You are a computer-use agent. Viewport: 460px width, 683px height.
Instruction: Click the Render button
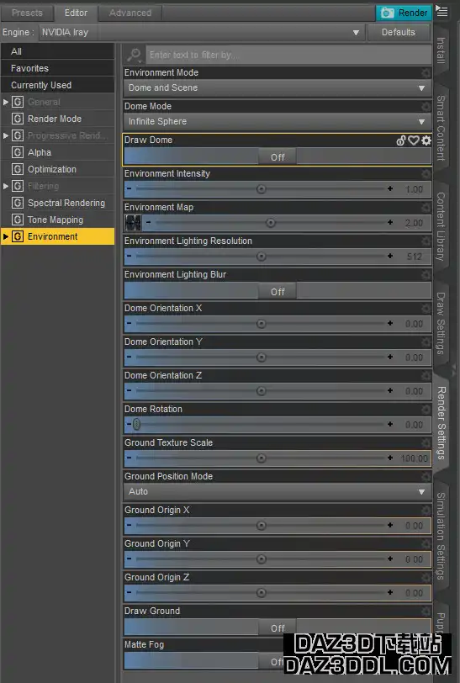coord(404,13)
